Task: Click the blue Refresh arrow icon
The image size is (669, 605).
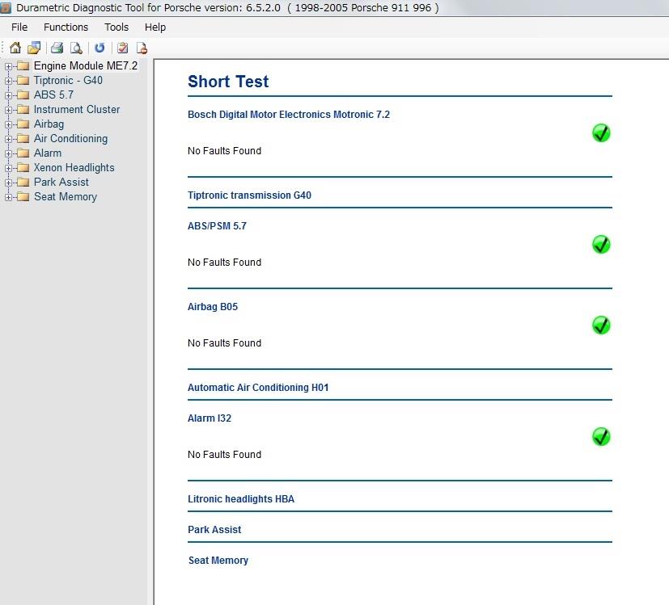Action: (x=100, y=48)
